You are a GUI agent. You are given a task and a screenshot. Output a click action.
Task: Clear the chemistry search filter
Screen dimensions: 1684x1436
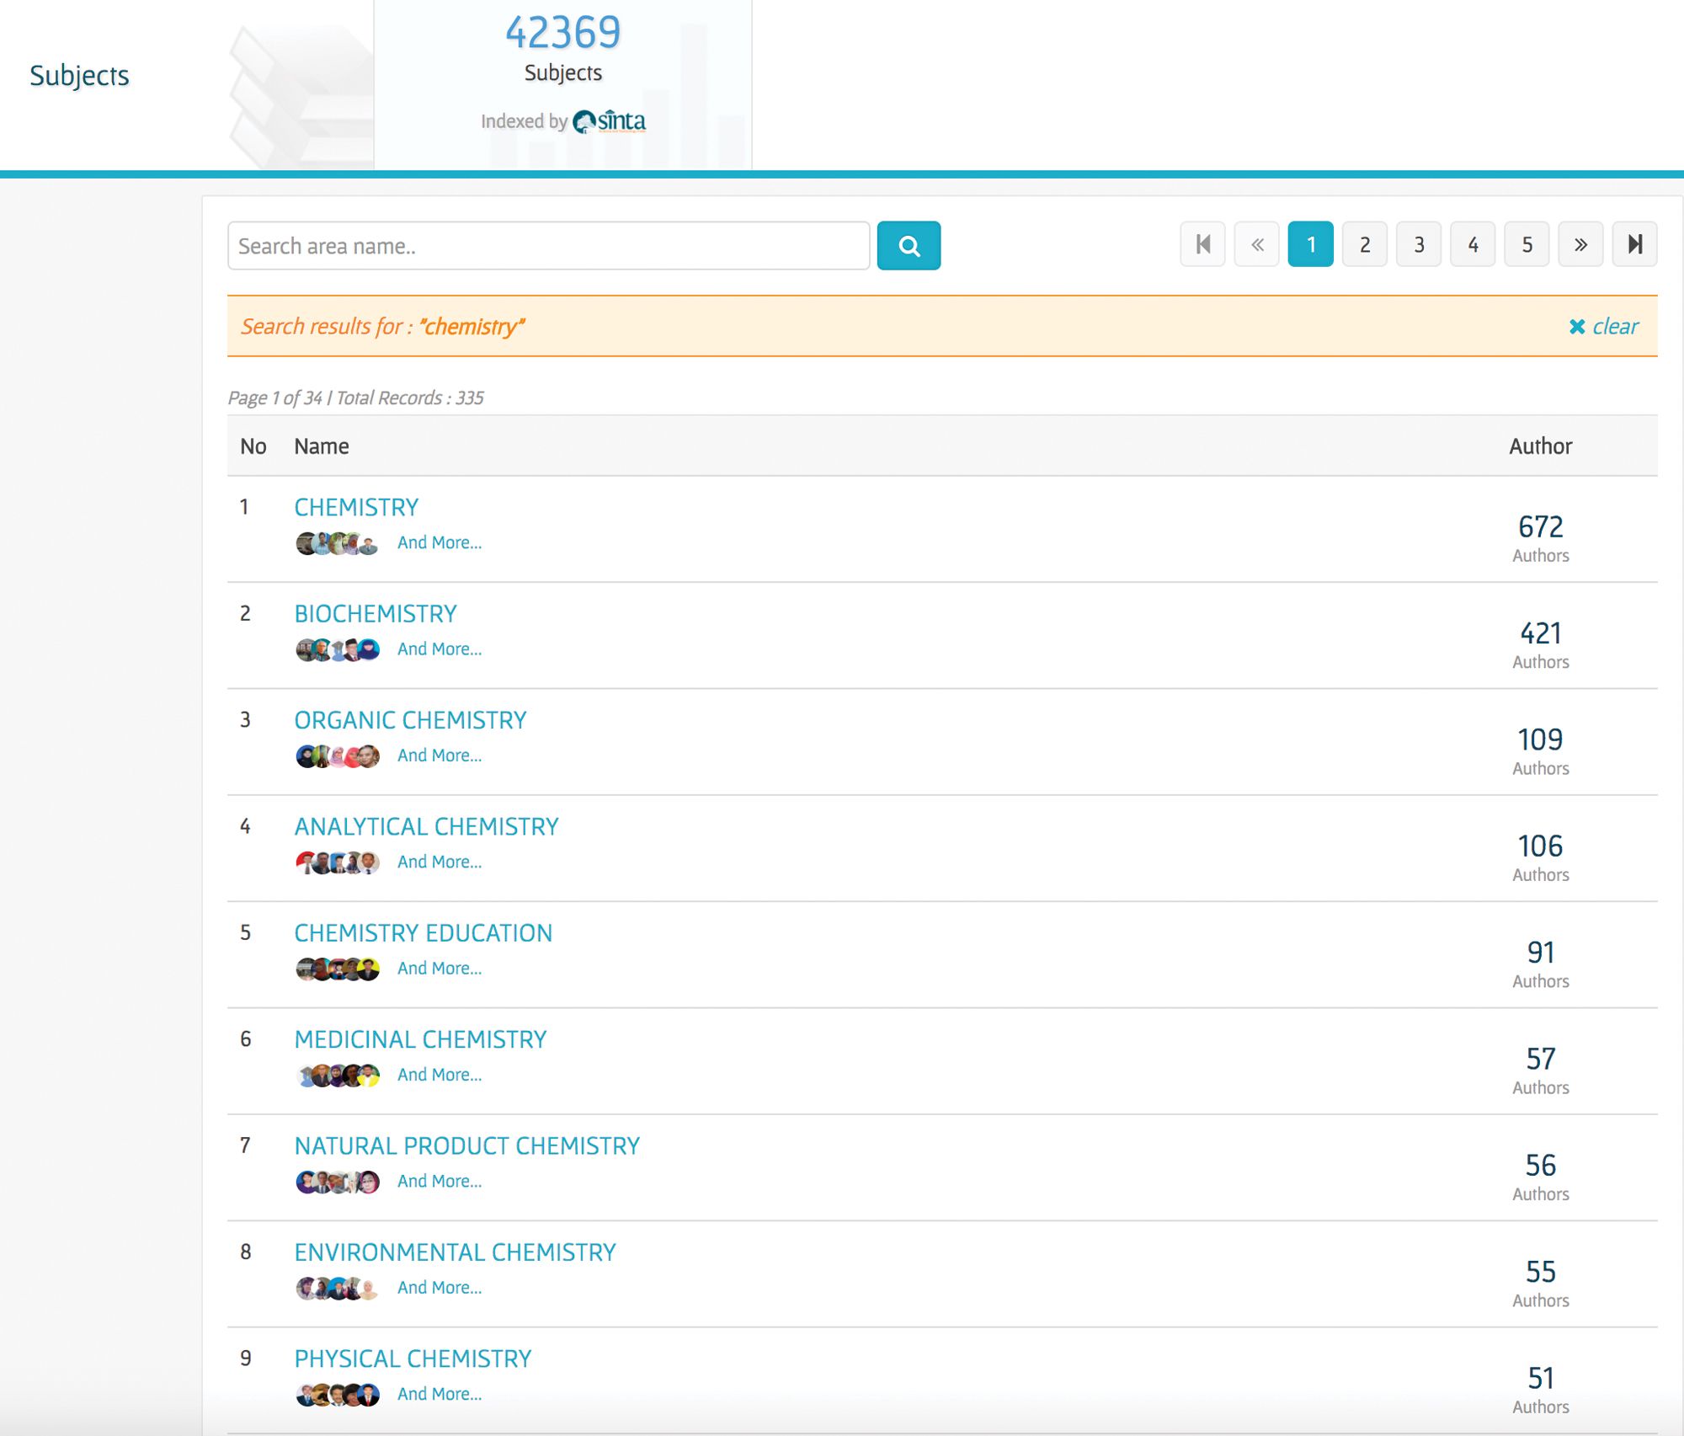tap(1604, 327)
